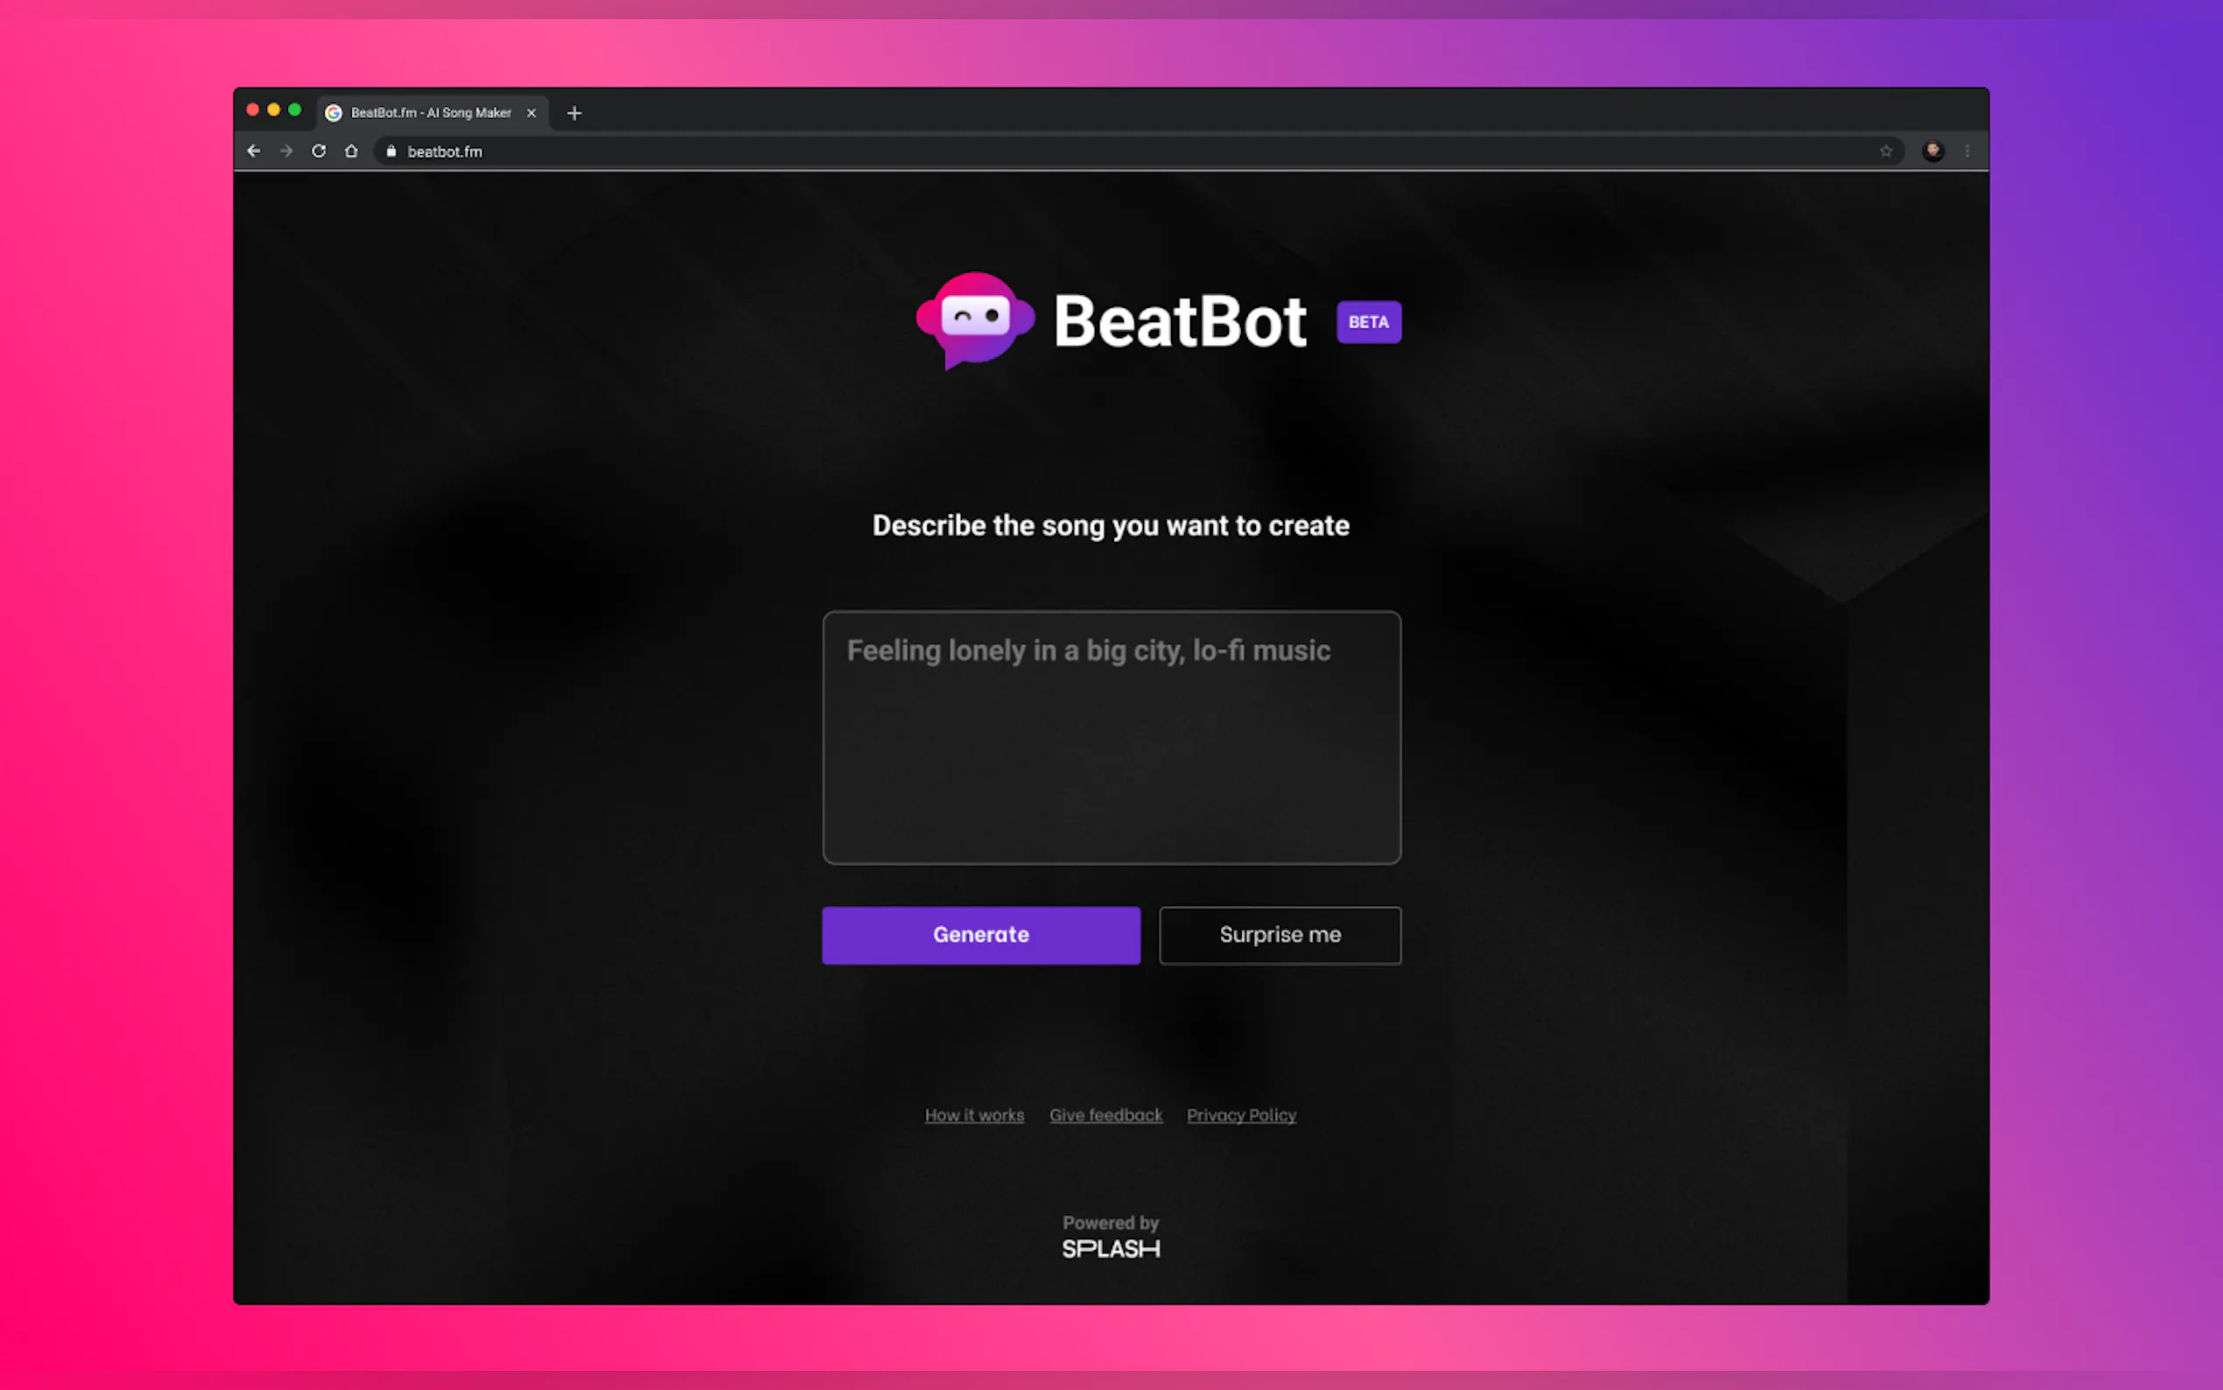Screen dimensions: 2223x1390
Task: Open the Give feedback link
Action: (1105, 1115)
